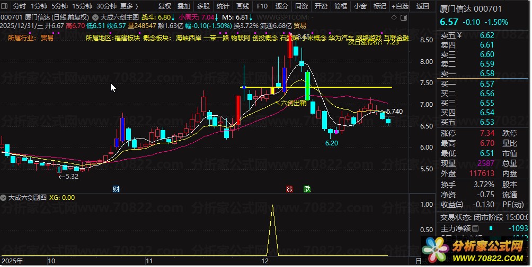Click the 创投概念 concept label
The width and height of the screenshot is (532, 267).
tap(265, 38)
